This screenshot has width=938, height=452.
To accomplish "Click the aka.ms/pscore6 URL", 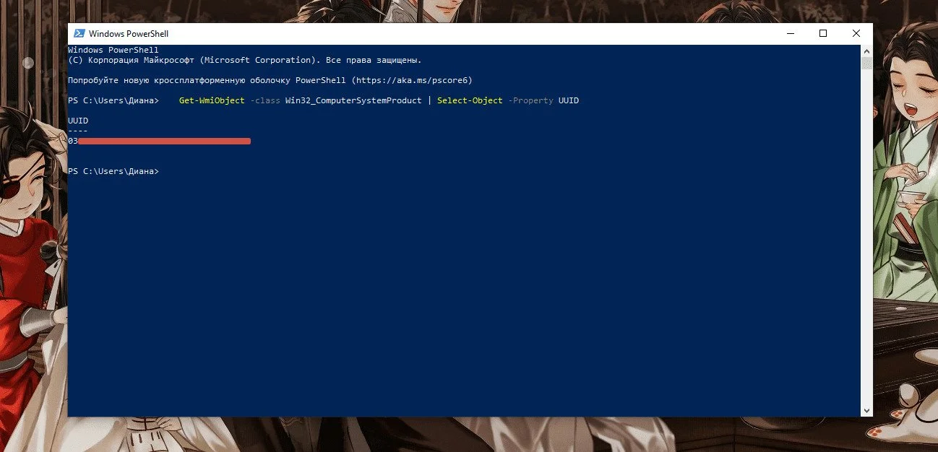I will [412, 80].
